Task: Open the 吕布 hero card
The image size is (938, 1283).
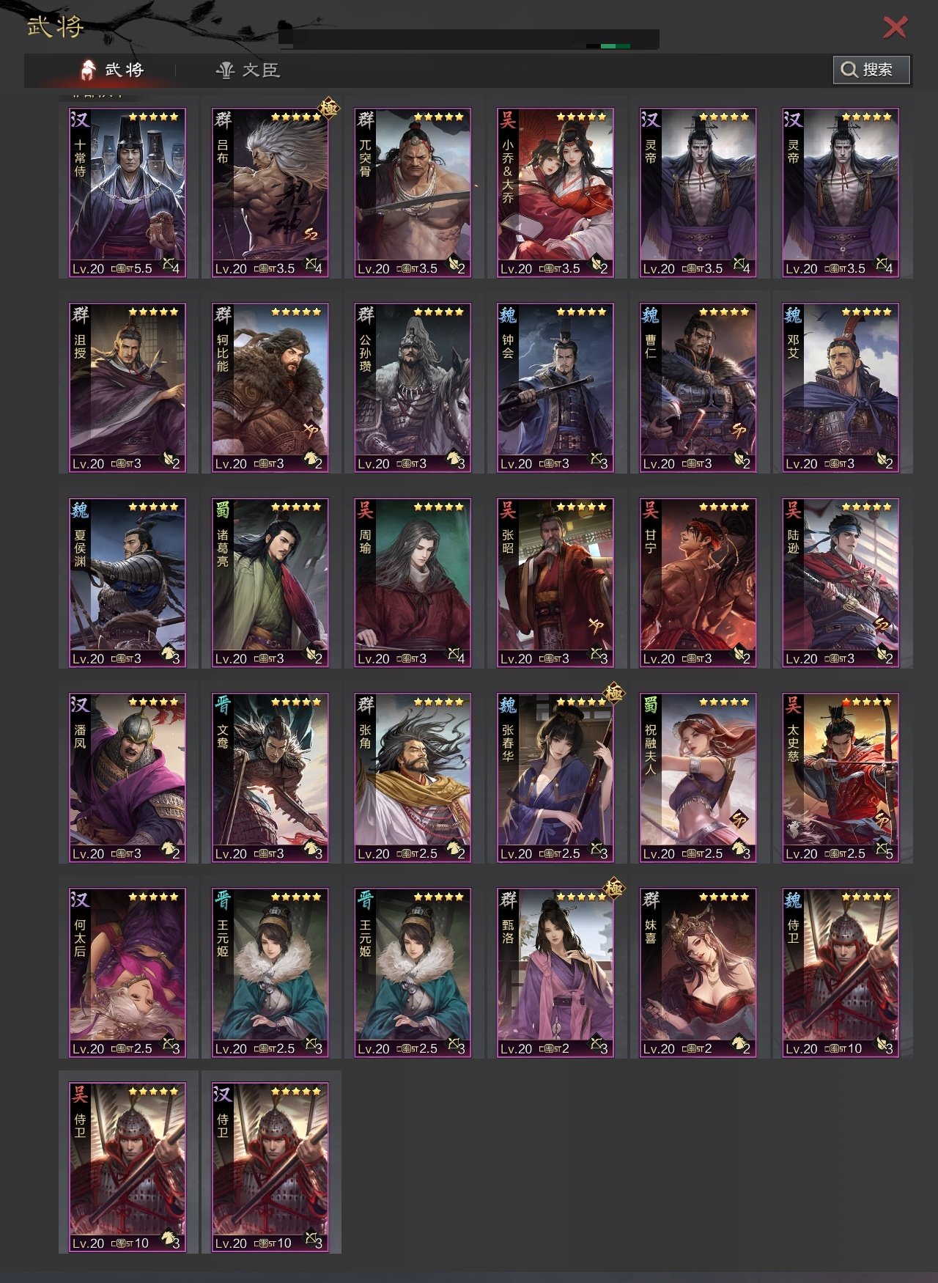Action: click(x=270, y=193)
